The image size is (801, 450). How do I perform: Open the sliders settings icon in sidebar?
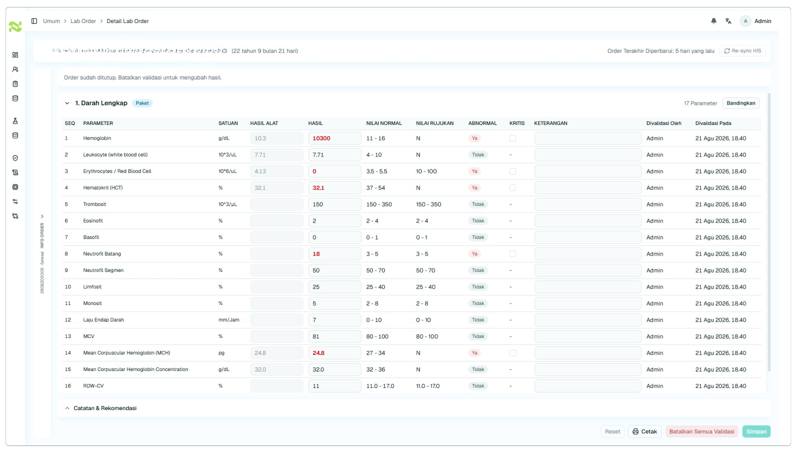(x=15, y=201)
